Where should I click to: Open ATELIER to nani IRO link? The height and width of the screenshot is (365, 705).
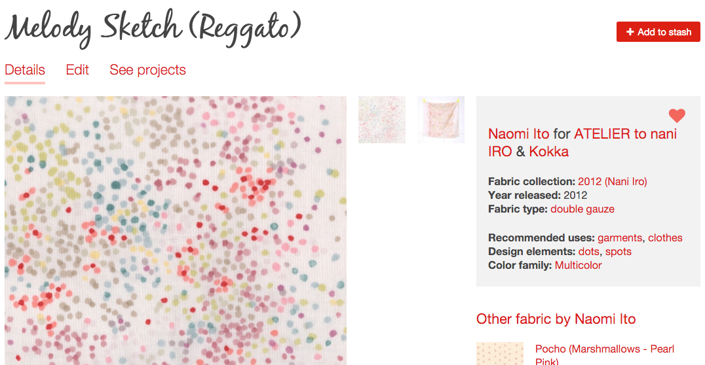(582, 143)
